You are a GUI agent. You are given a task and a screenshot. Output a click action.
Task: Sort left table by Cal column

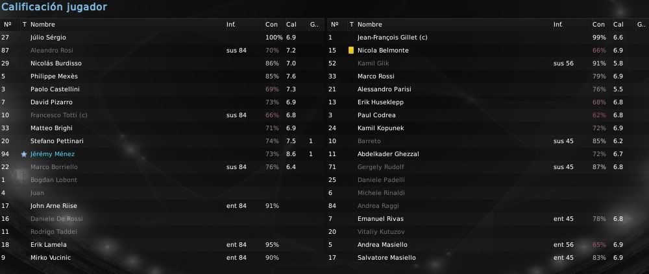coord(291,25)
